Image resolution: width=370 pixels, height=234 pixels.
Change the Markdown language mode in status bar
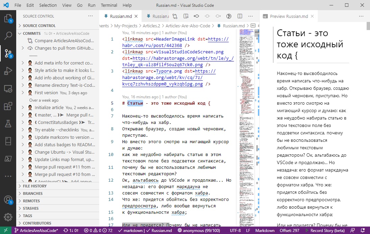click(x=265, y=230)
